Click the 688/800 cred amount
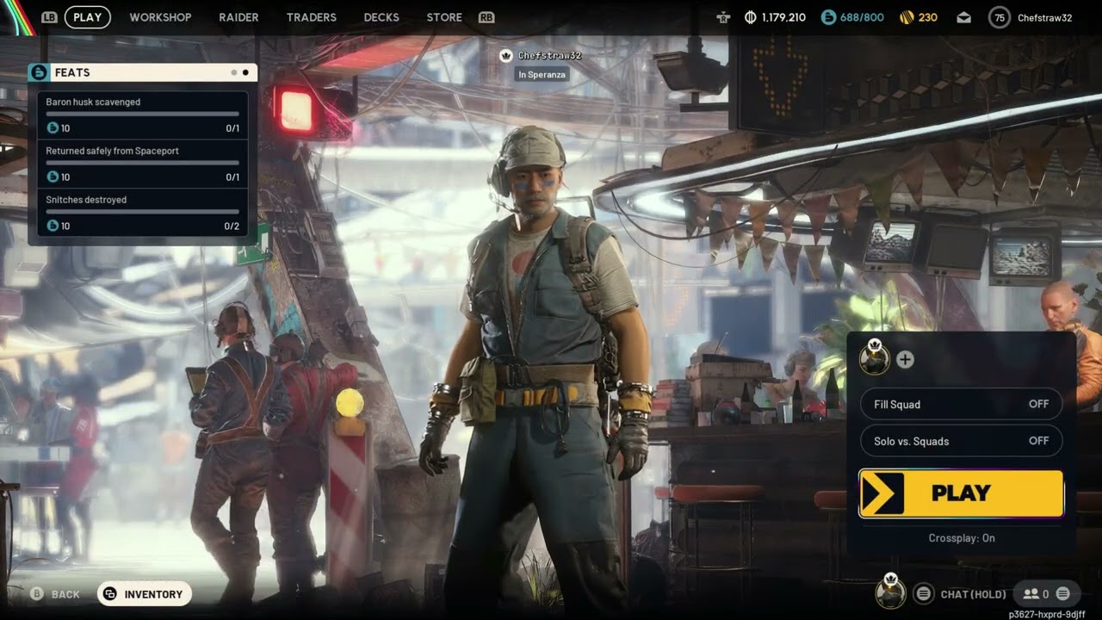Screen dimensions: 1102x620 pos(862,17)
